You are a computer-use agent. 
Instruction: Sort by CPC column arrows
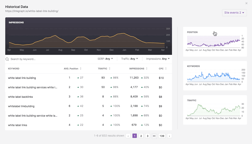(x=166, y=69)
